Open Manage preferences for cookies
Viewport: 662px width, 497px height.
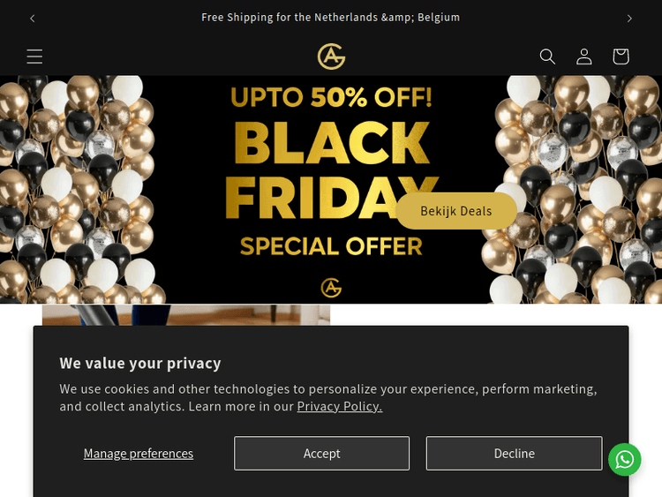(x=139, y=453)
